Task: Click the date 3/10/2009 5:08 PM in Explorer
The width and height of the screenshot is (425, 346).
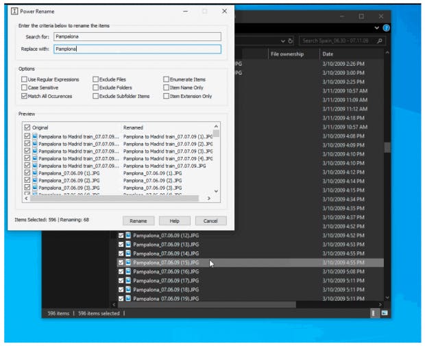Action: (343, 271)
